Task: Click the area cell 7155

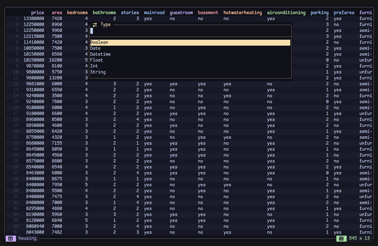Action: pyautogui.click(x=57, y=143)
